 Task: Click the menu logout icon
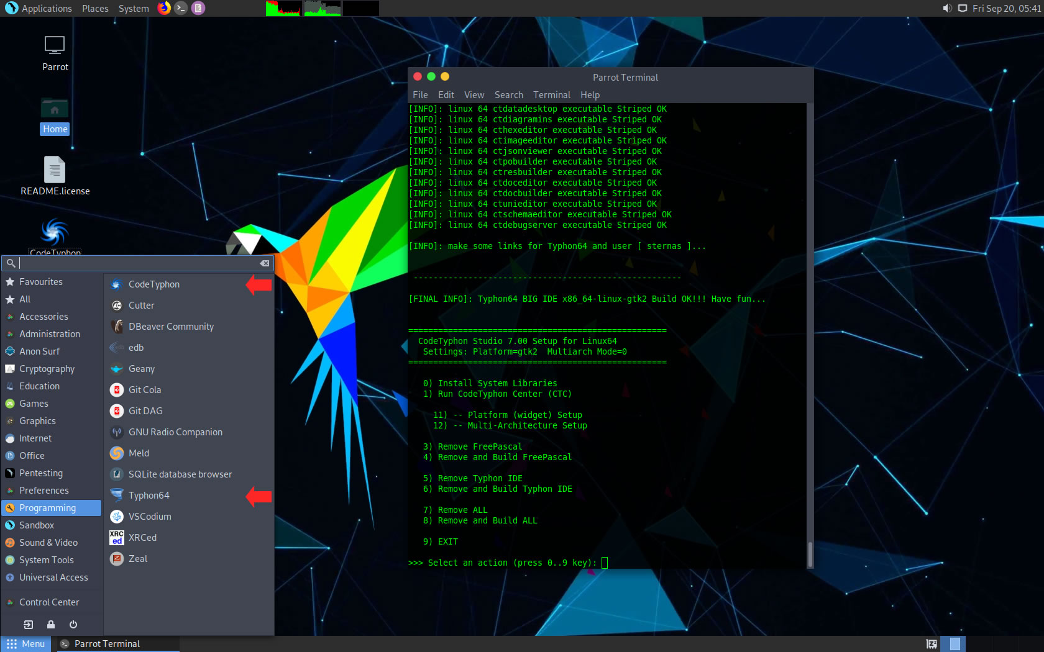pos(29,625)
